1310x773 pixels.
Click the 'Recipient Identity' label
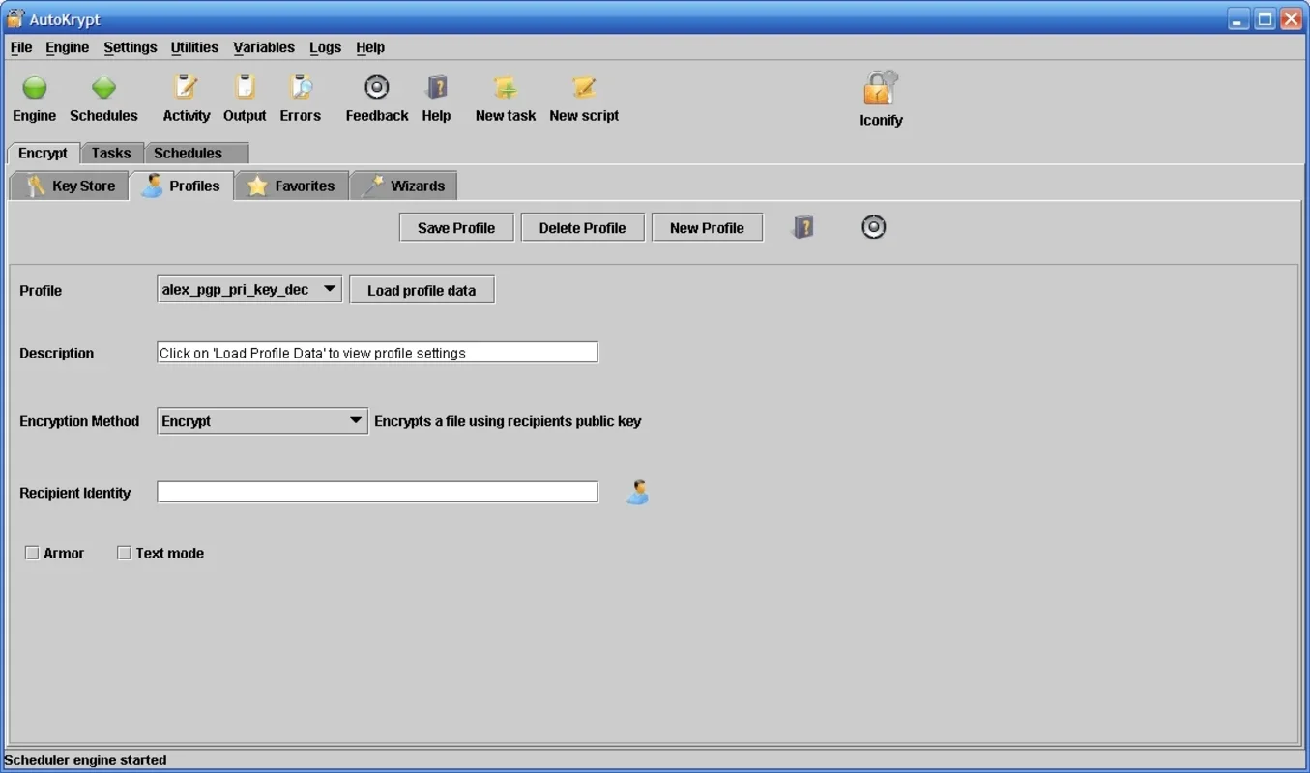pos(75,493)
